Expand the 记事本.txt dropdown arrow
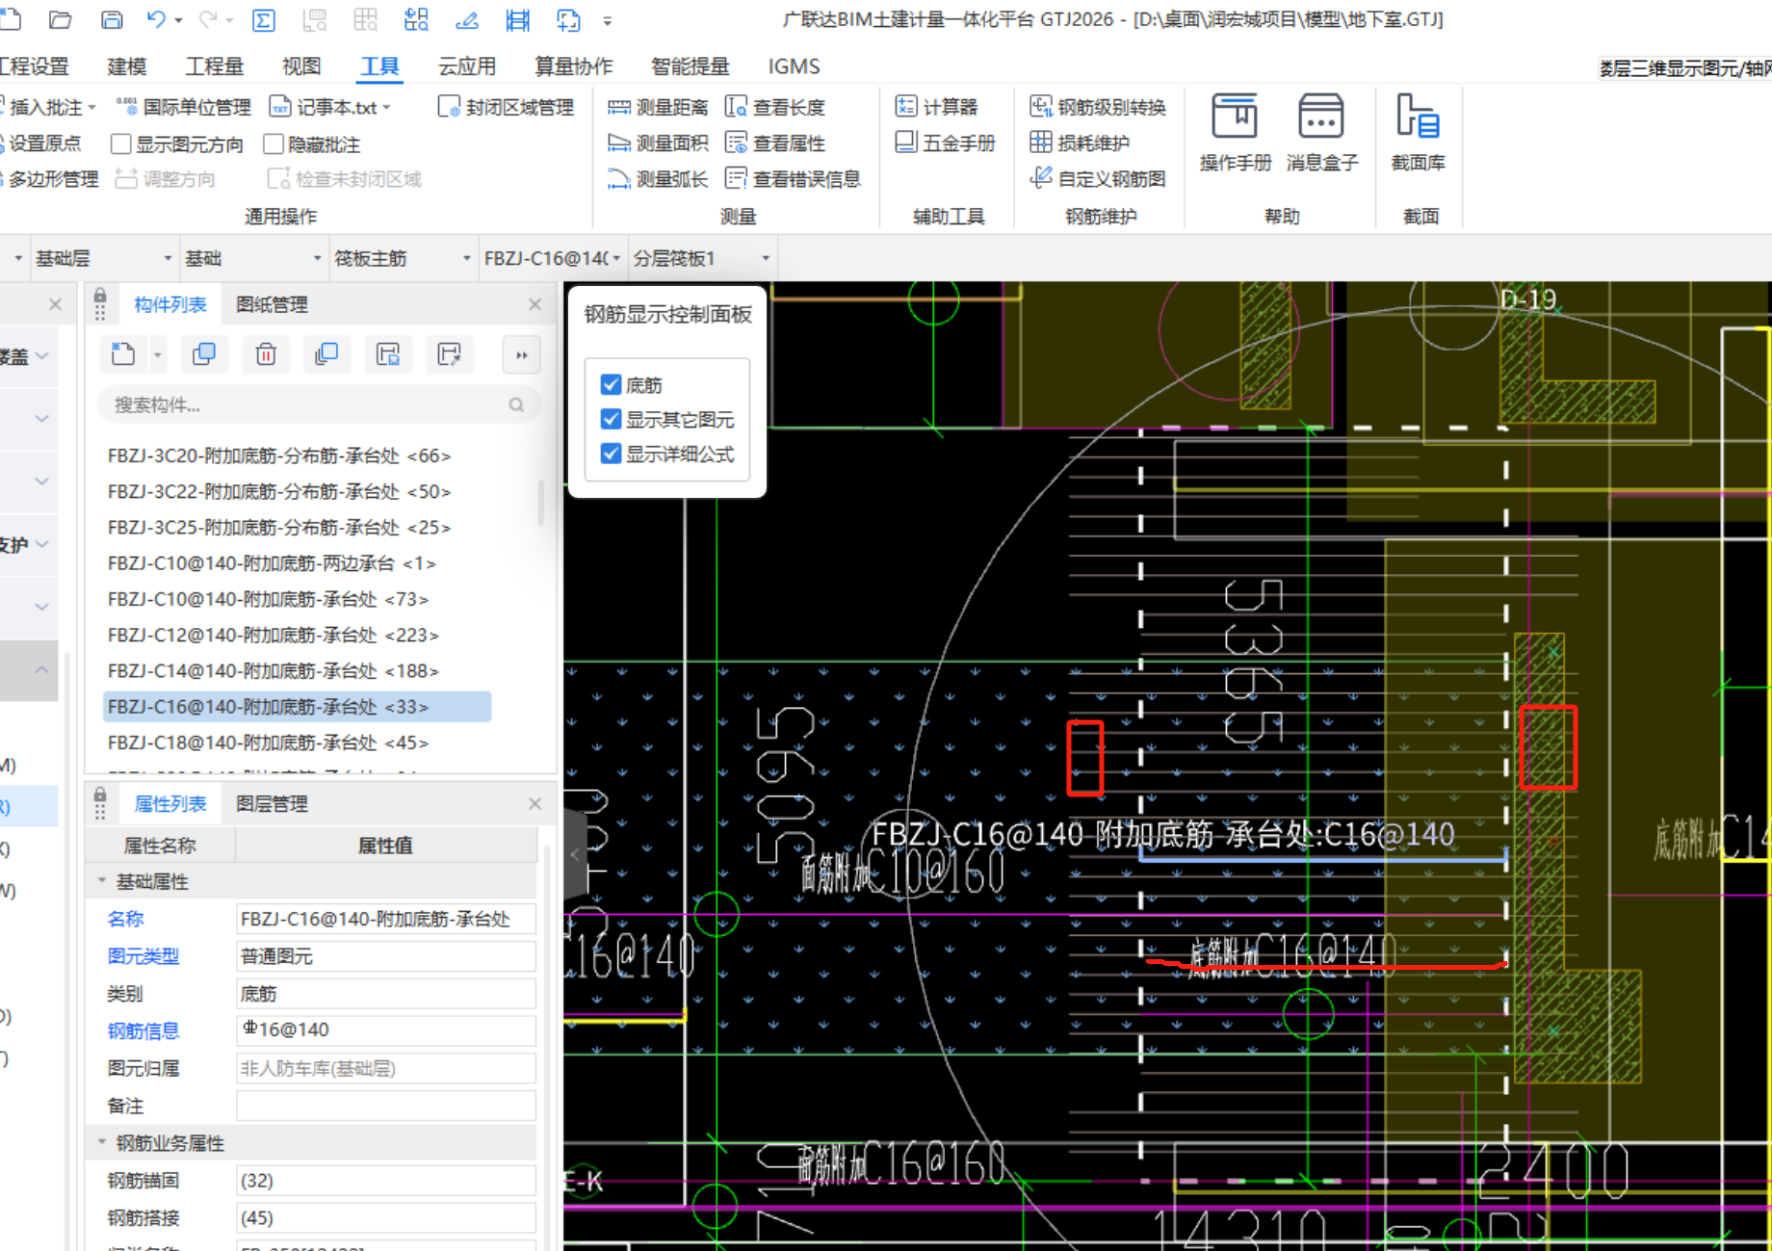1772x1251 pixels. (x=386, y=107)
